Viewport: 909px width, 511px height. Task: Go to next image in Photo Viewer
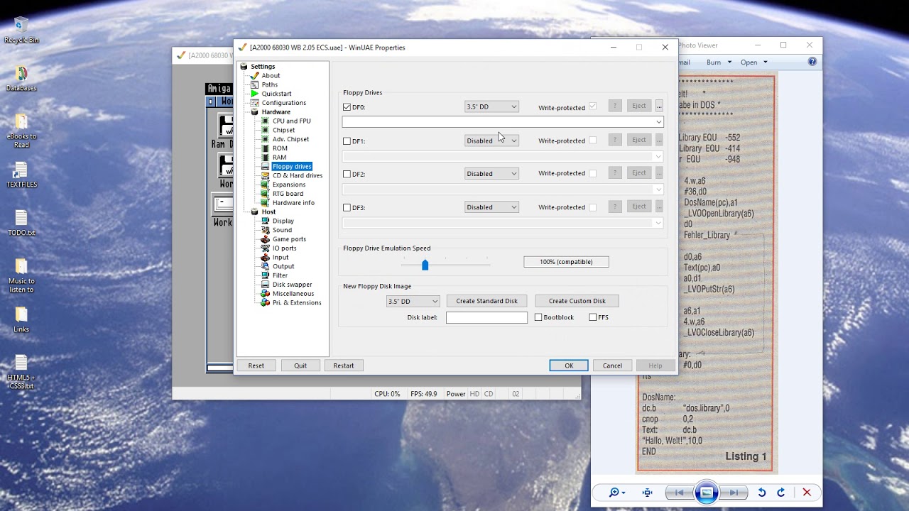pos(732,493)
